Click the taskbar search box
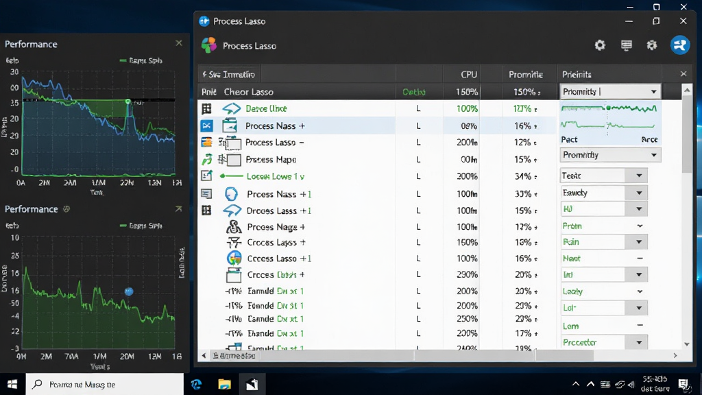The height and width of the screenshot is (395, 702). pos(105,384)
